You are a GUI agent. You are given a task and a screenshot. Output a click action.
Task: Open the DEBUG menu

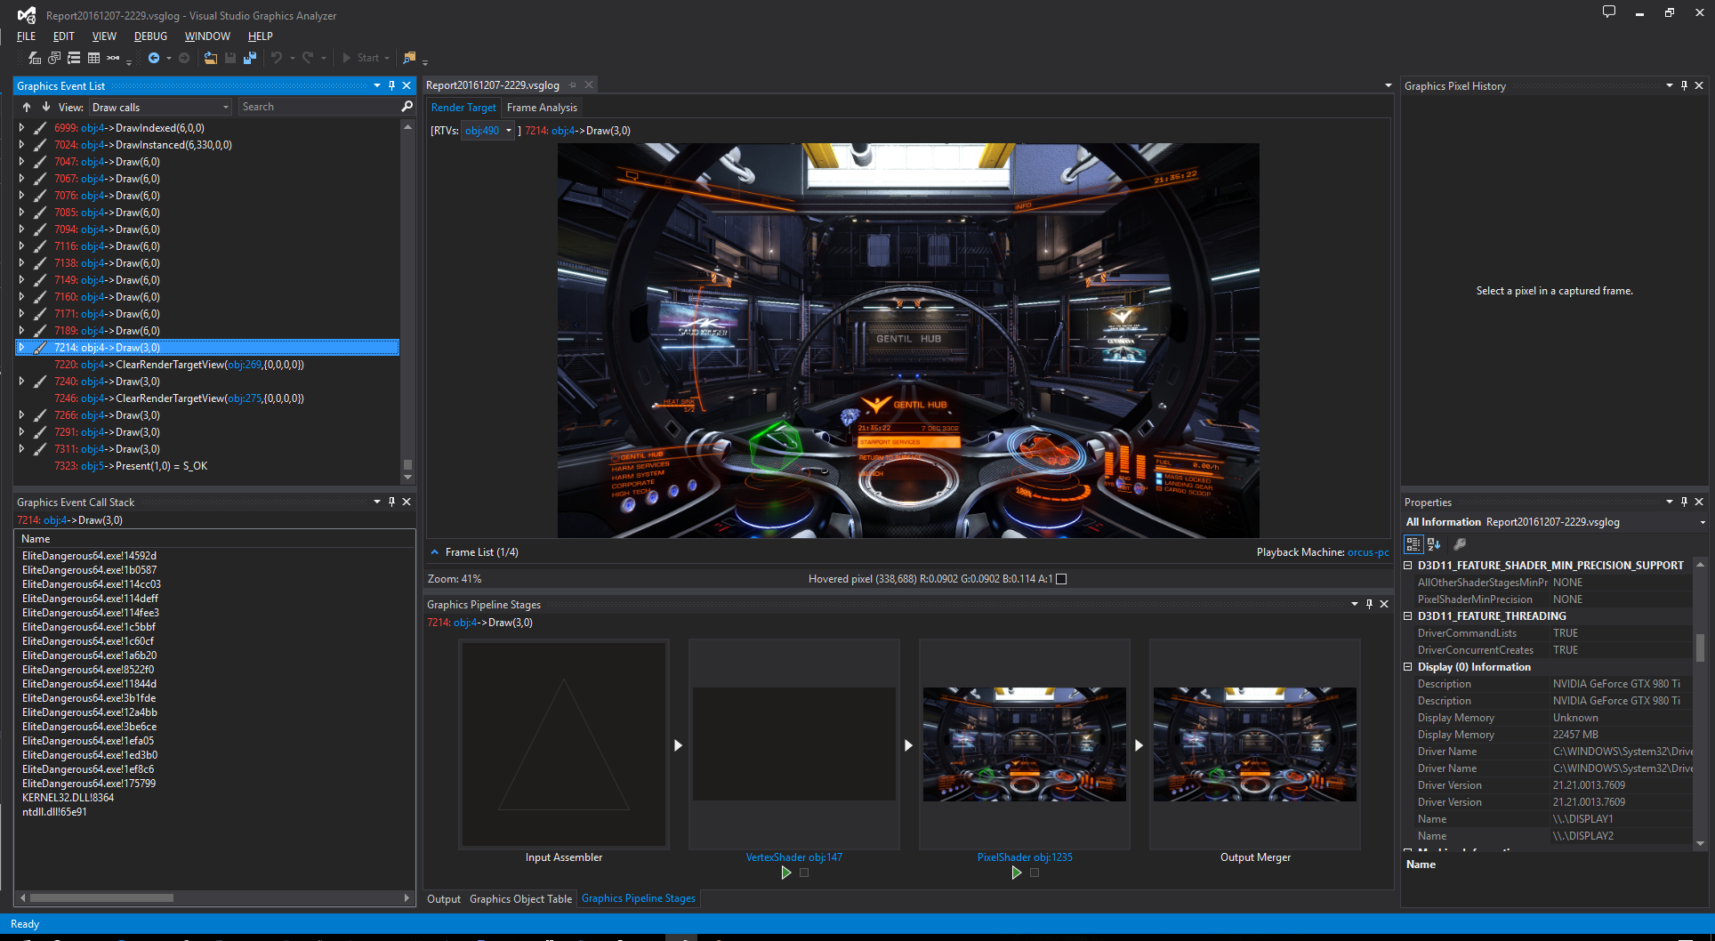150,36
